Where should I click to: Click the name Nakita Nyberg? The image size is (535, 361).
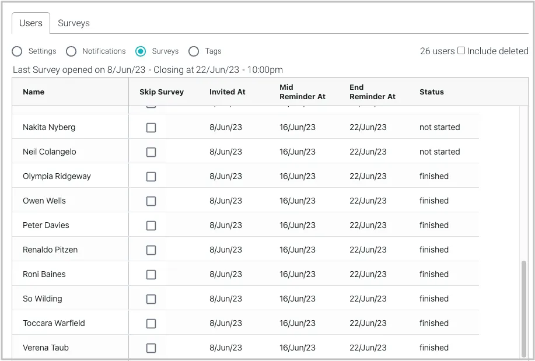click(x=49, y=127)
